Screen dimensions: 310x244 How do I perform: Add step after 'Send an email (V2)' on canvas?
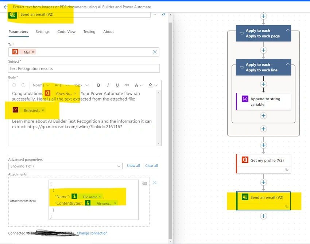(263, 216)
